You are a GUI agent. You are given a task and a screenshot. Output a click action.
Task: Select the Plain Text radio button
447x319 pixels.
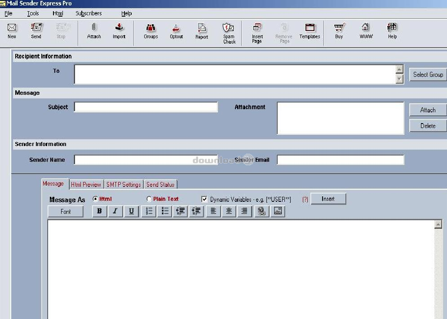tap(149, 199)
